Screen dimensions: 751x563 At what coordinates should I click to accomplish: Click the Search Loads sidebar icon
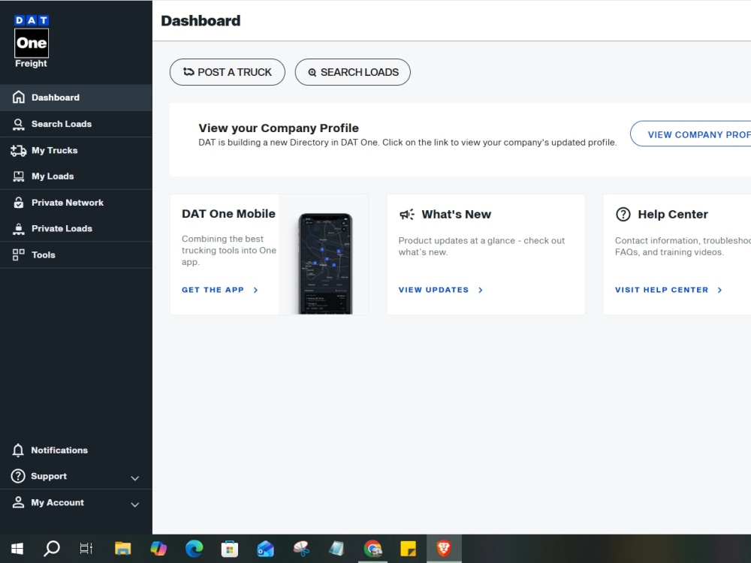(x=18, y=124)
